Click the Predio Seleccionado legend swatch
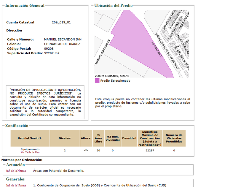This screenshot has height=187, width=249. click(x=97, y=80)
